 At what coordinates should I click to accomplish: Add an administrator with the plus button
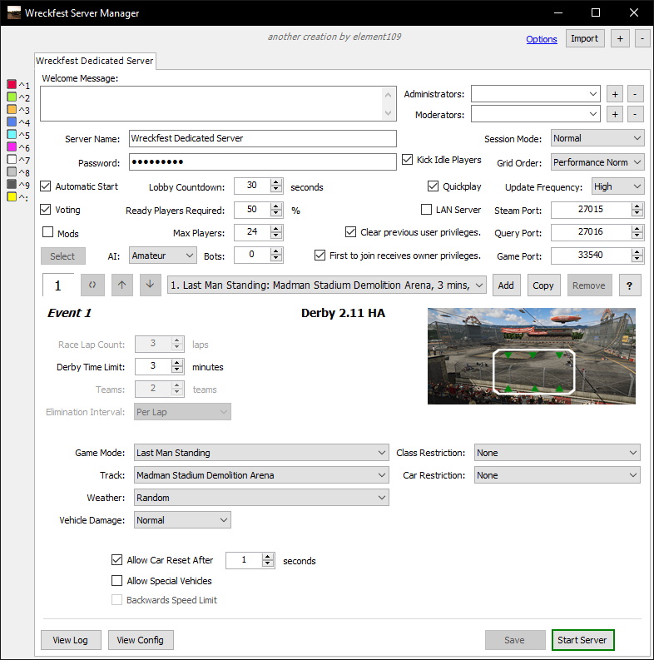click(615, 94)
